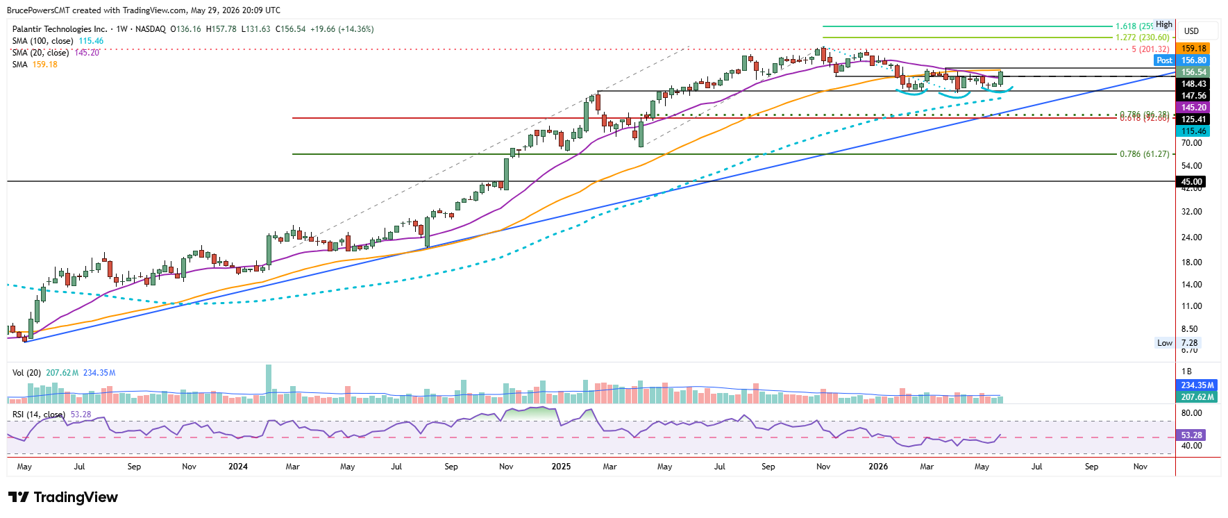This screenshot has width=1228, height=518.
Task: Click the 1B volume axis label
Action: (1186, 371)
